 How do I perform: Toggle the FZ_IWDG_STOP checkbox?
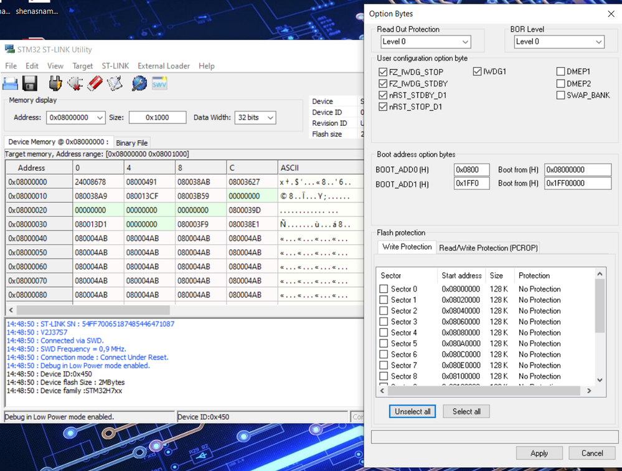click(383, 72)
